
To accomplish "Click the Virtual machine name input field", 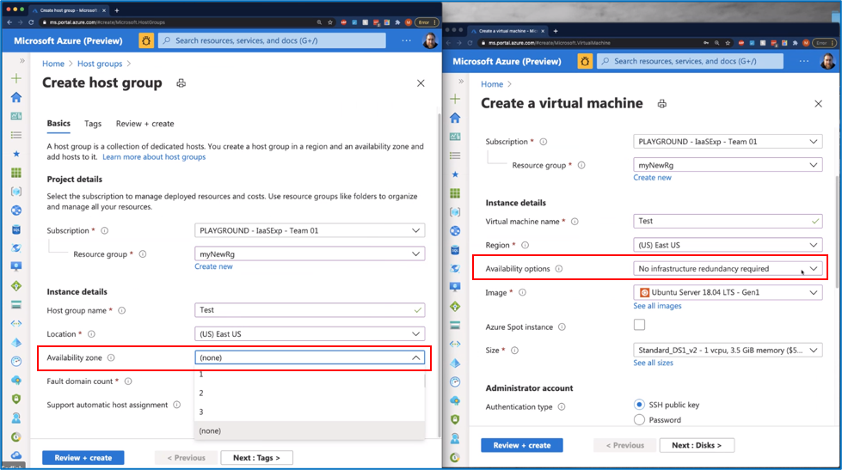I will [x=728, y=221].
